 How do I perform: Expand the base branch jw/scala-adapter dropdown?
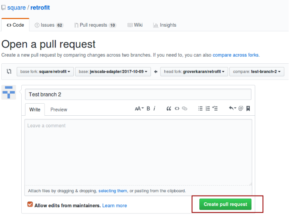coord(113,72)
